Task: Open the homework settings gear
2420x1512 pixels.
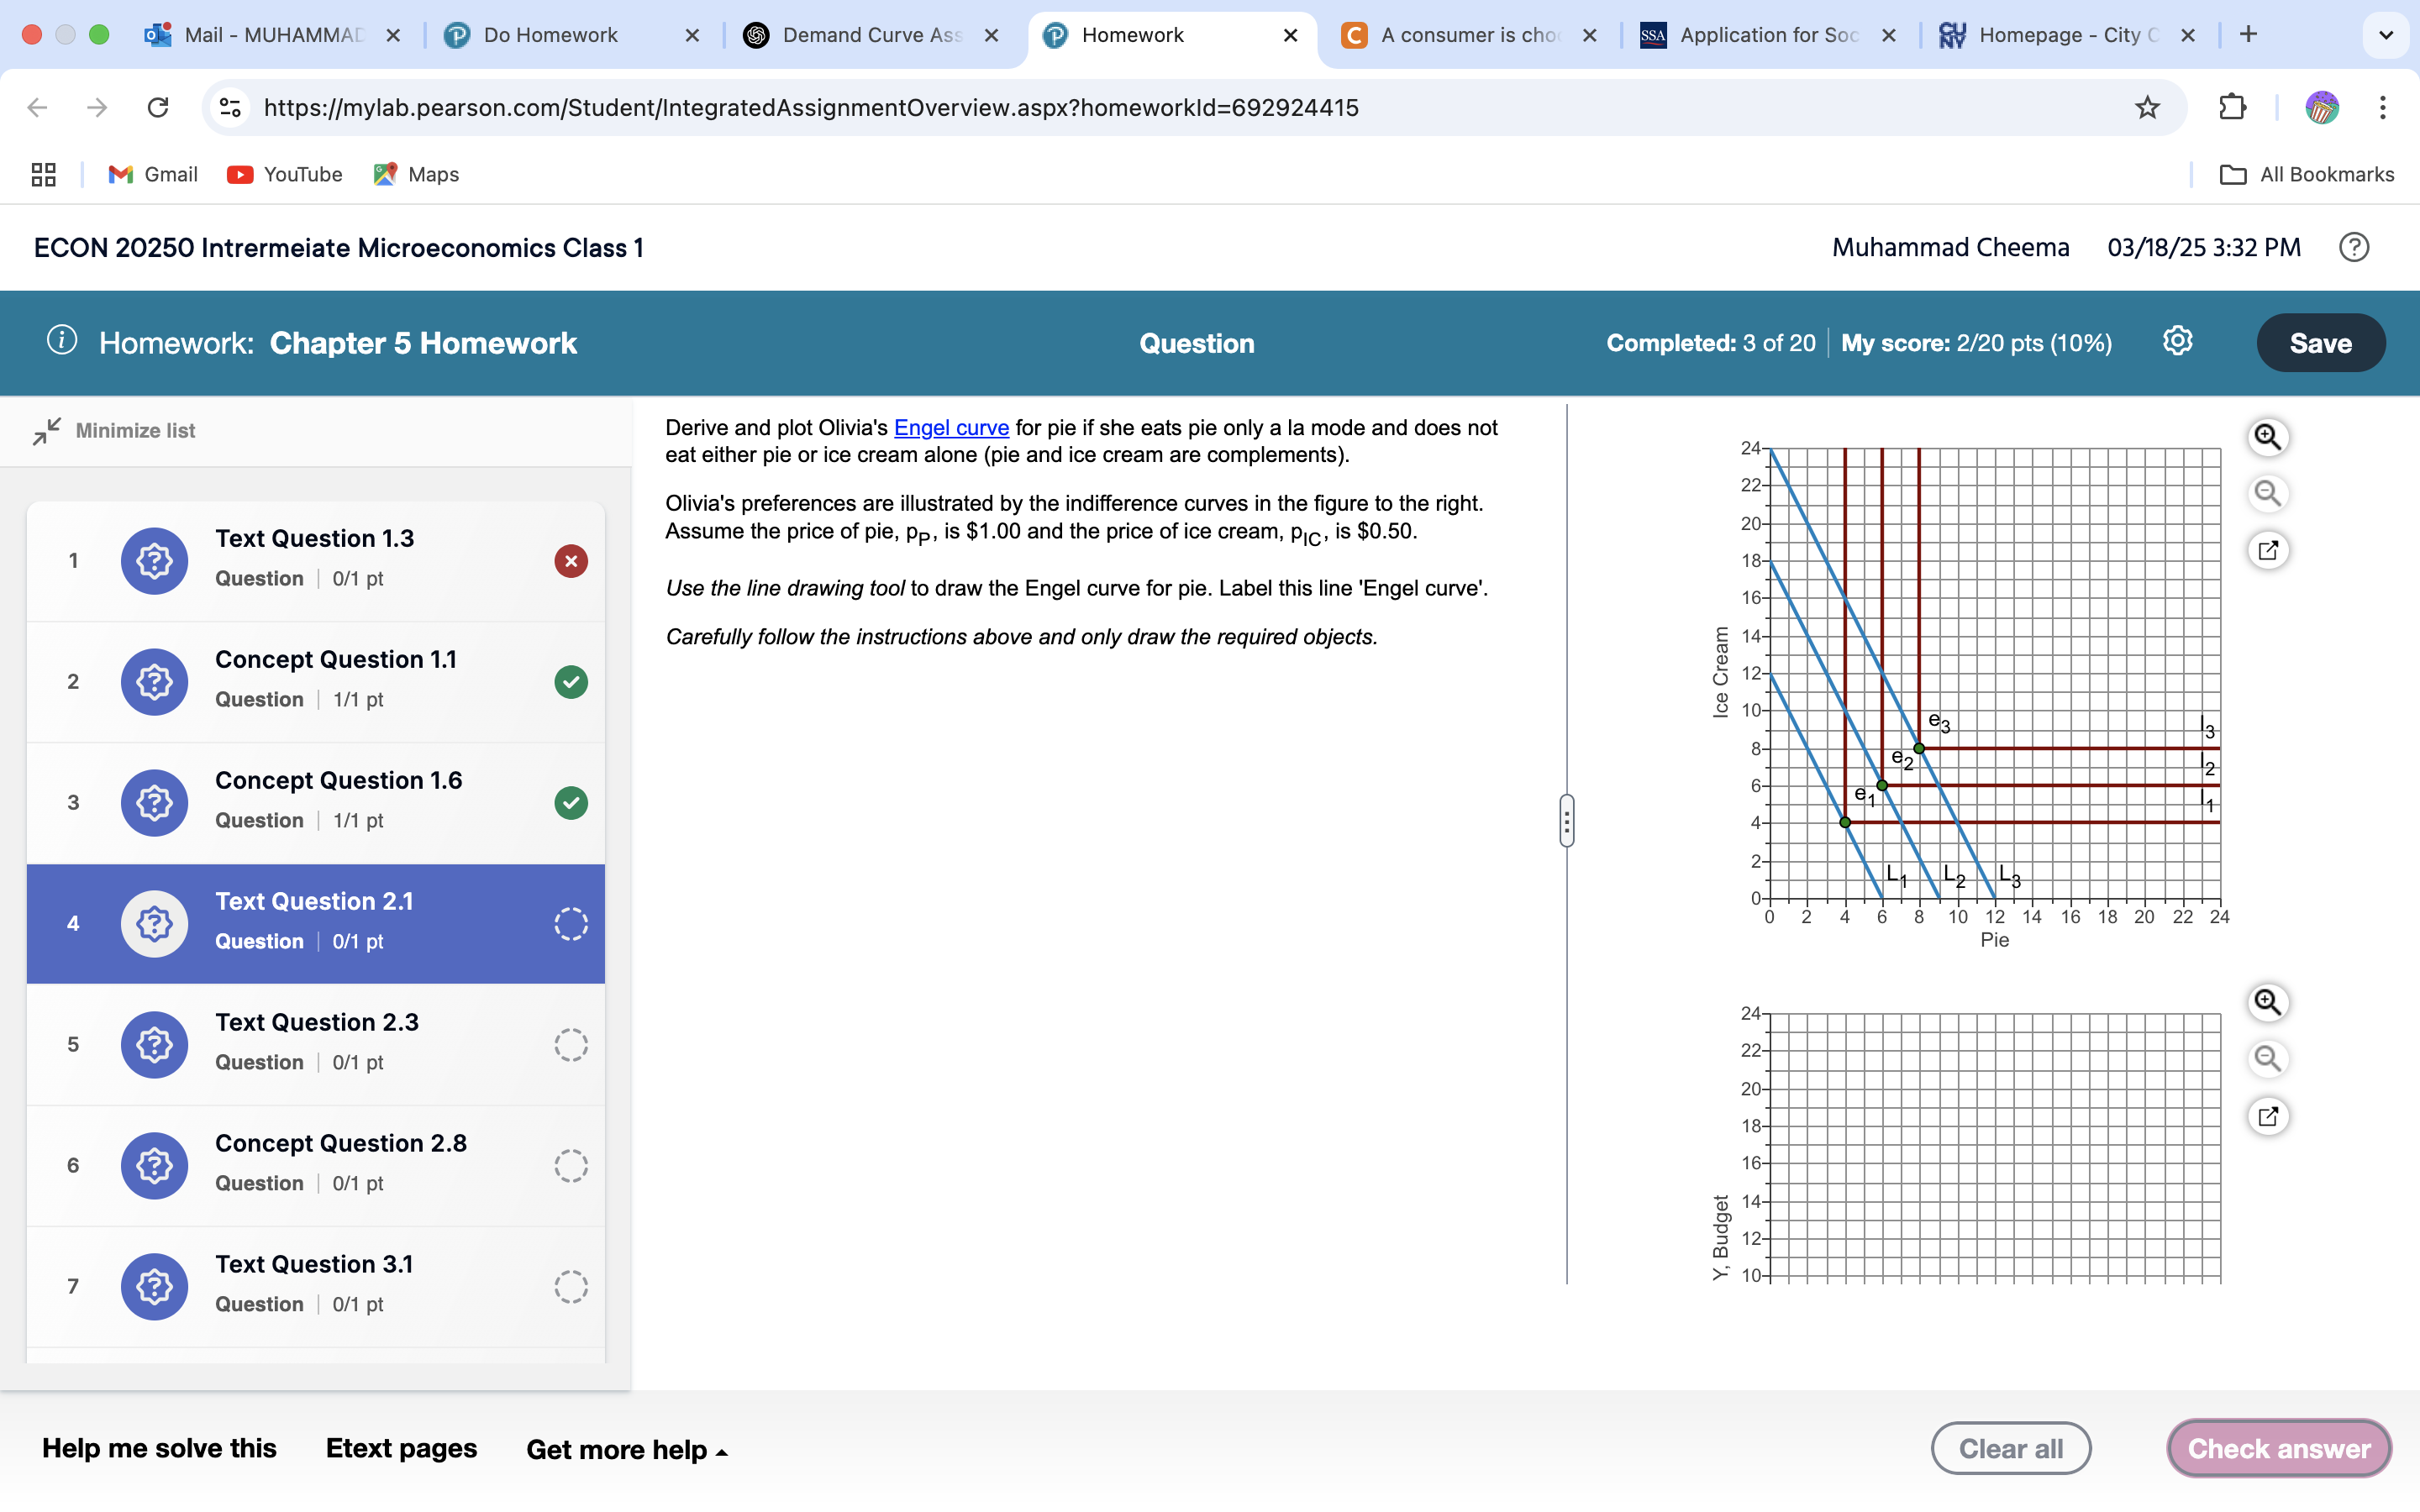Action: (x=2177, y=342)
